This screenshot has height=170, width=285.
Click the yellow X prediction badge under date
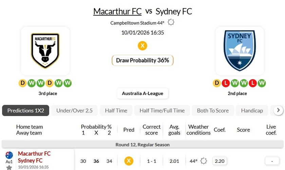pyautogui.click(x=142, y=45)
